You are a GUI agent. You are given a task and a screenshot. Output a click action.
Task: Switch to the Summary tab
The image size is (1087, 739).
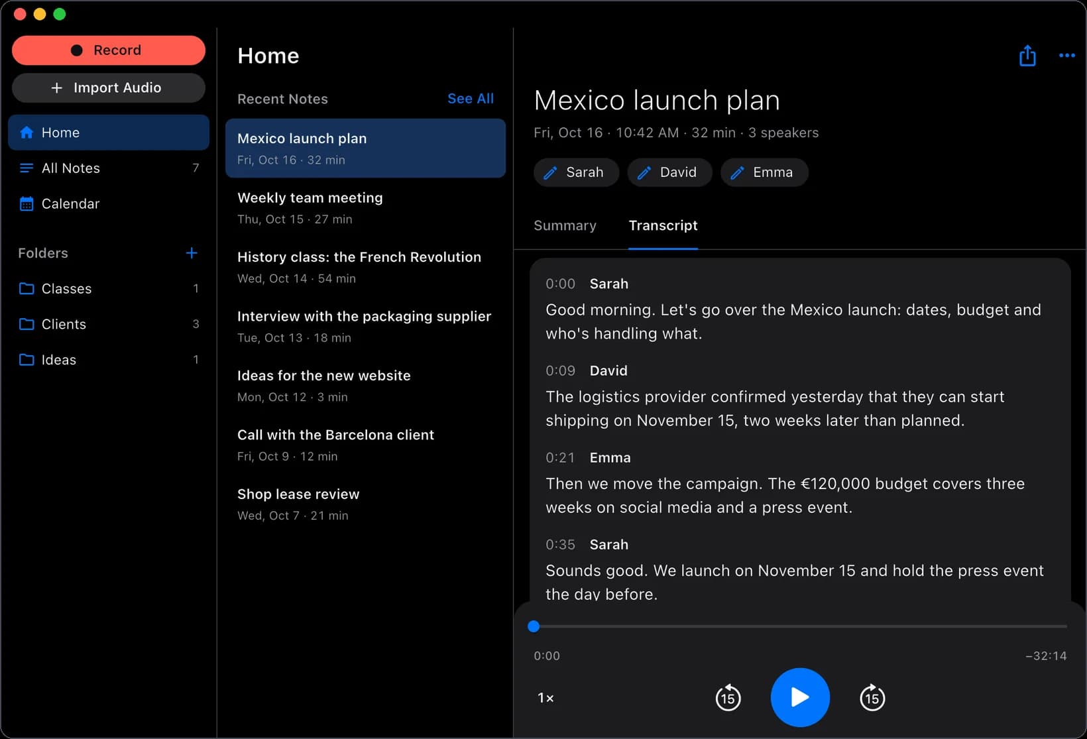coord(565,225)
